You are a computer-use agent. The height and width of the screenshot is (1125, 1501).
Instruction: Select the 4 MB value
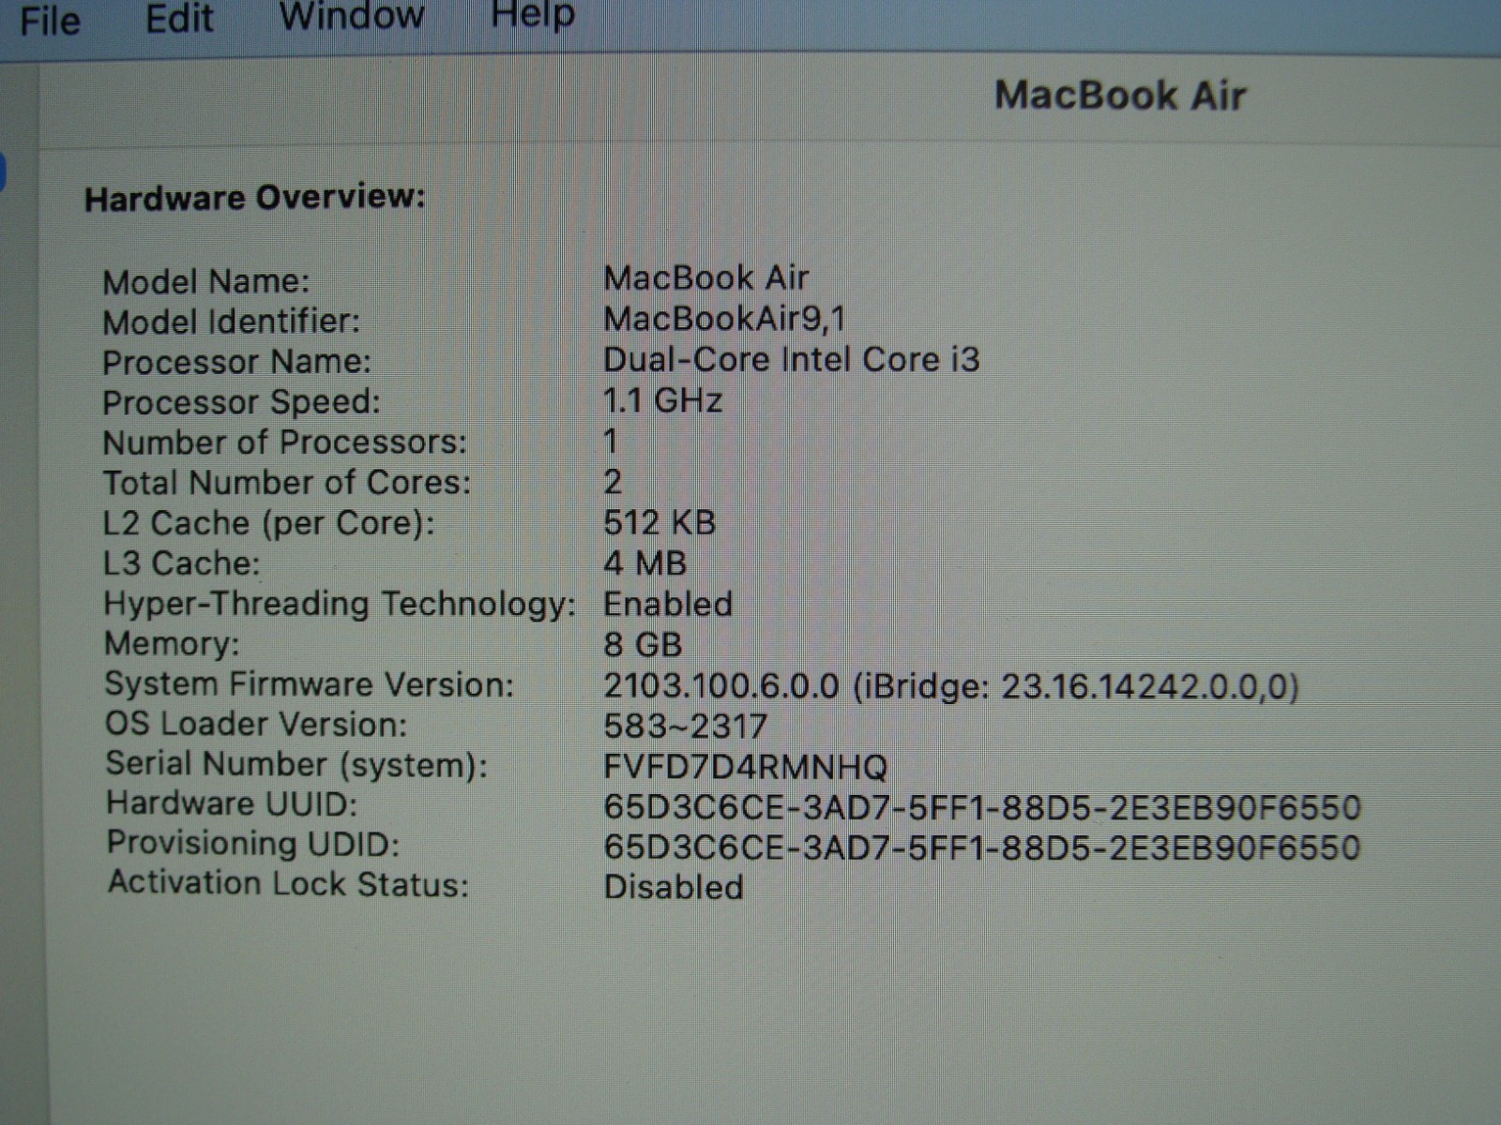[x=645, y=563]
